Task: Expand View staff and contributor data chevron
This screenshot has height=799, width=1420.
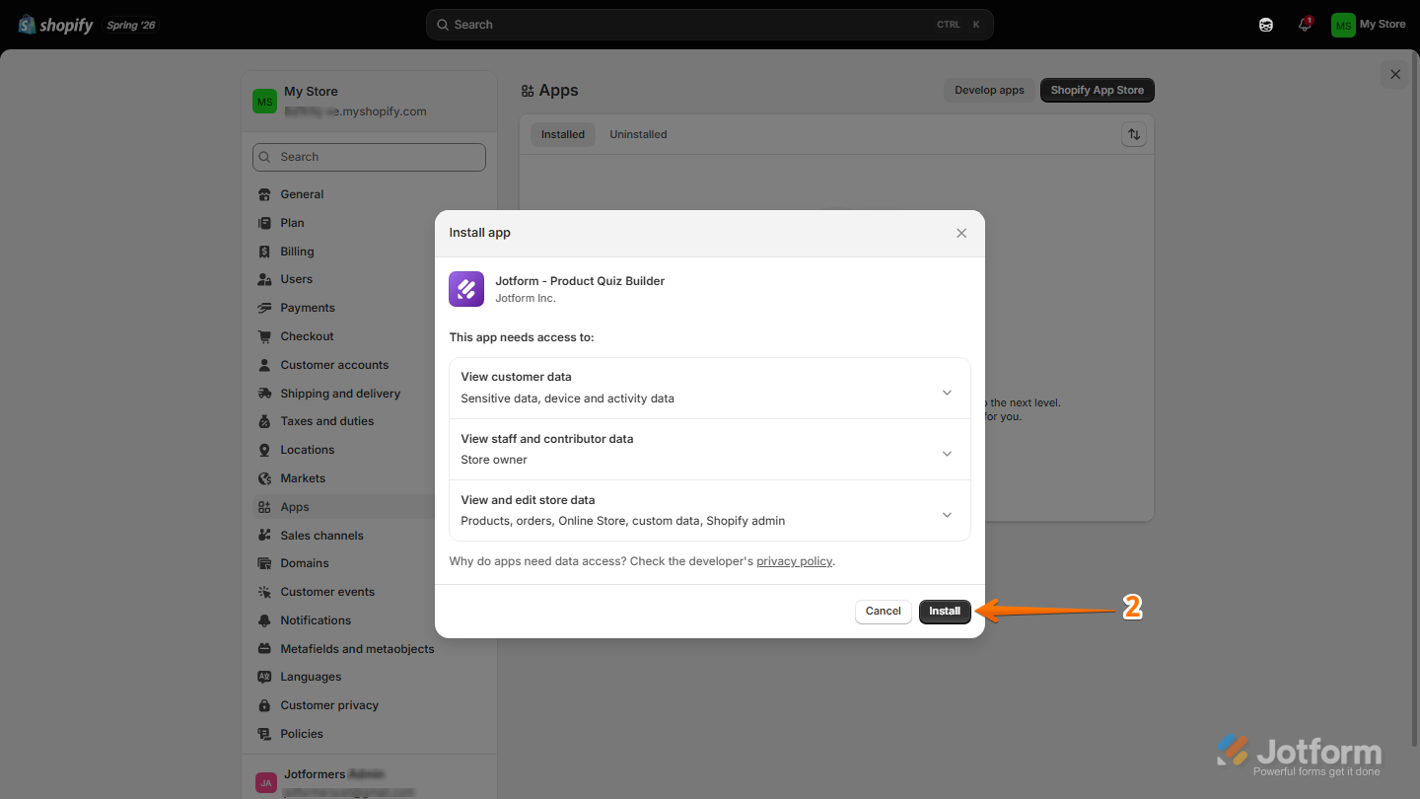Action: pos(947,454)
